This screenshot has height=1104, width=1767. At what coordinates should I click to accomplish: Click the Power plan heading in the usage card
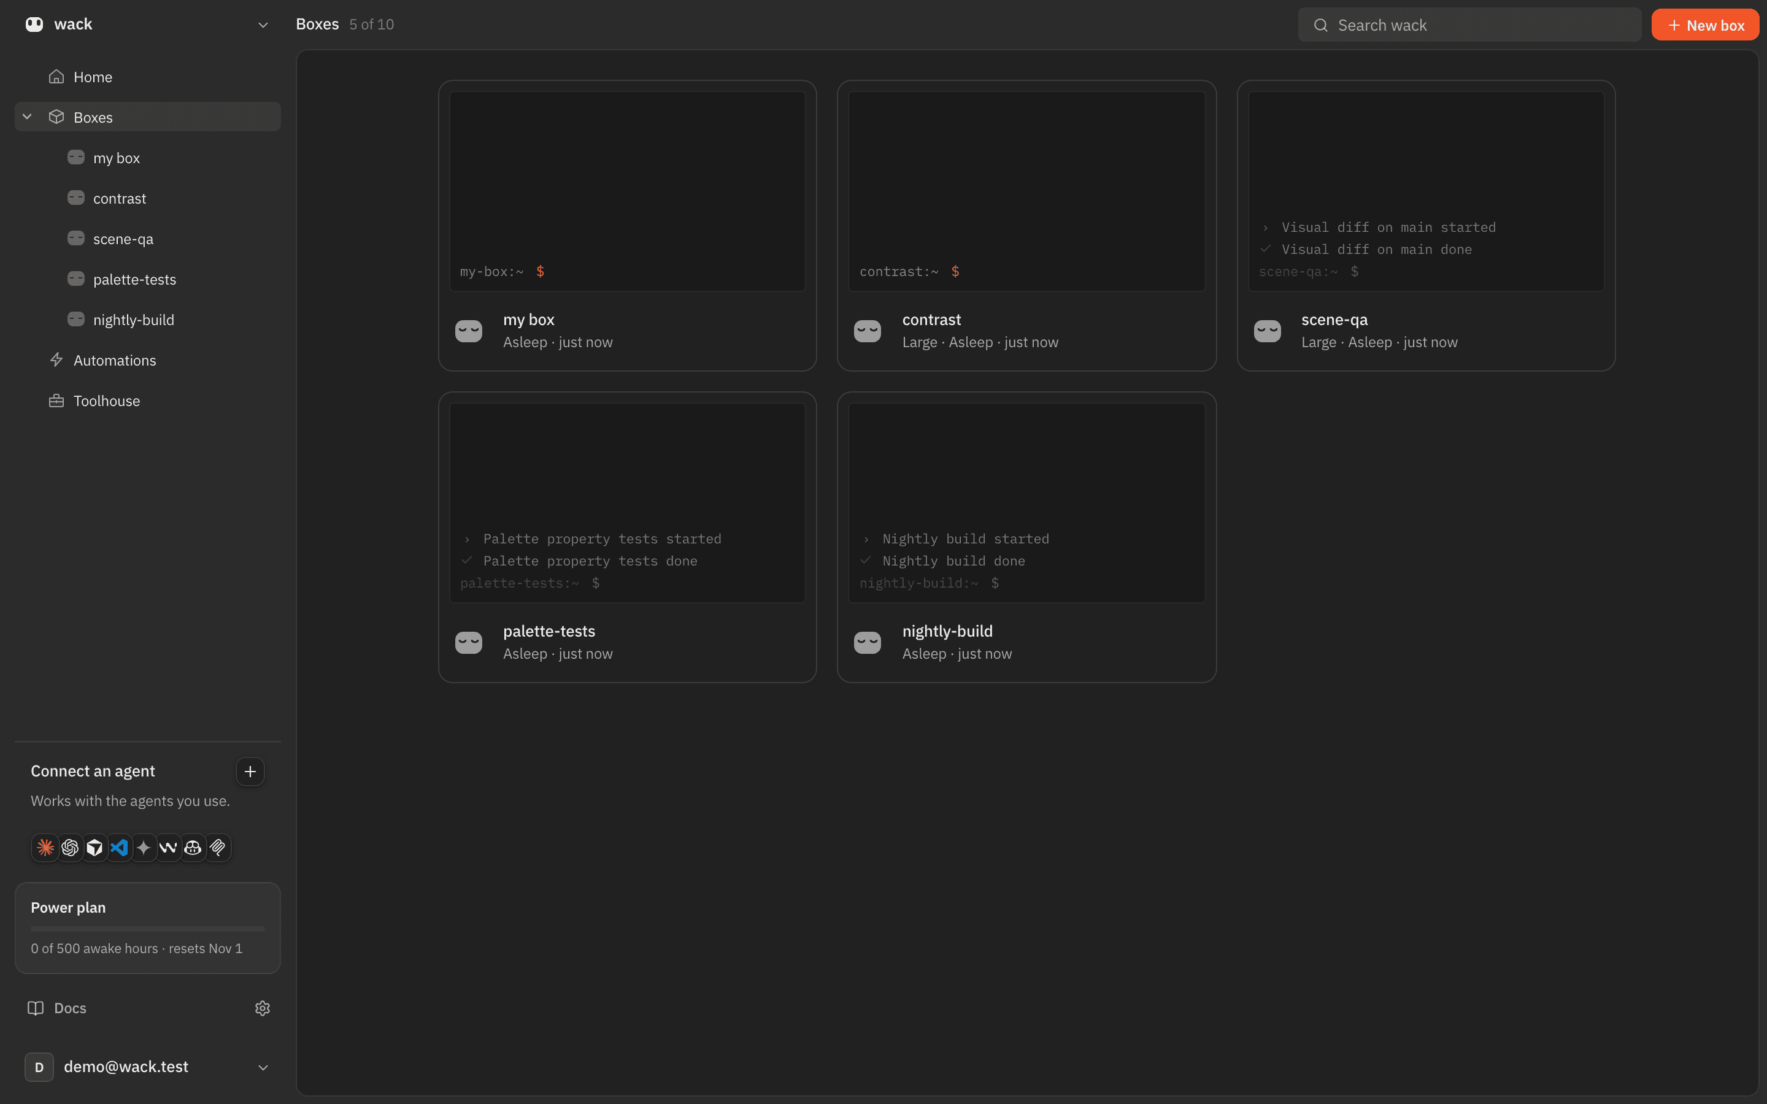(x=68, y=908)
